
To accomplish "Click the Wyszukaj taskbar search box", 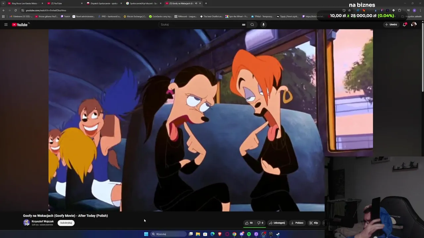I will (168, 234).
